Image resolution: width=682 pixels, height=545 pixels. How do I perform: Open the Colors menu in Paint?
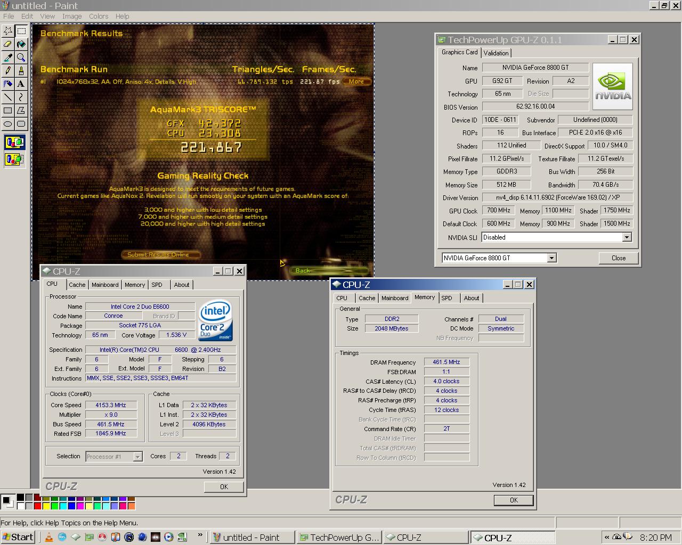coord(99,16)
